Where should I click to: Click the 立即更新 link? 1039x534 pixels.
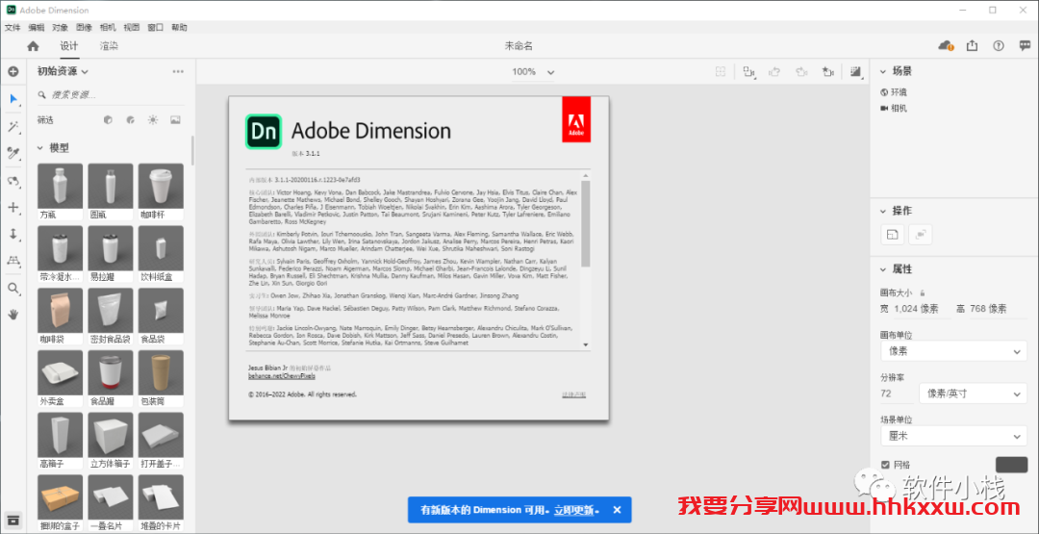pos(576,510)
